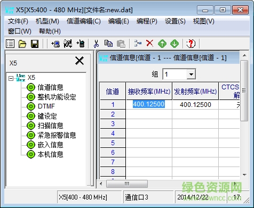This screenshot has width=254, height=208.
Task: Select 信道信息 tree item
Action: click(x=50, y=87)
